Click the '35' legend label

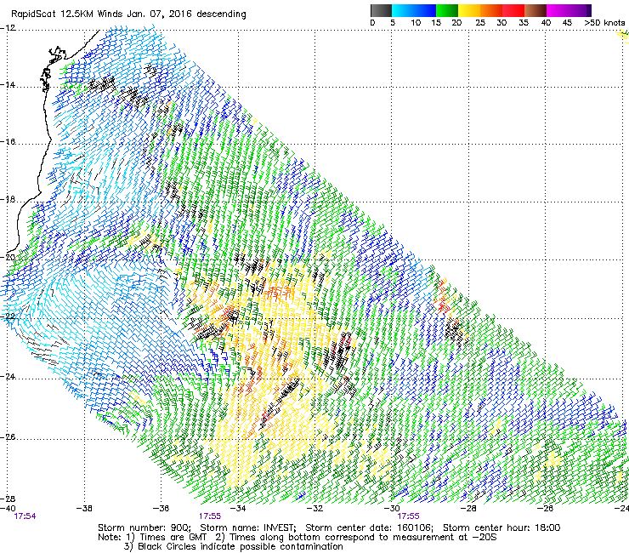pos(524,23)
